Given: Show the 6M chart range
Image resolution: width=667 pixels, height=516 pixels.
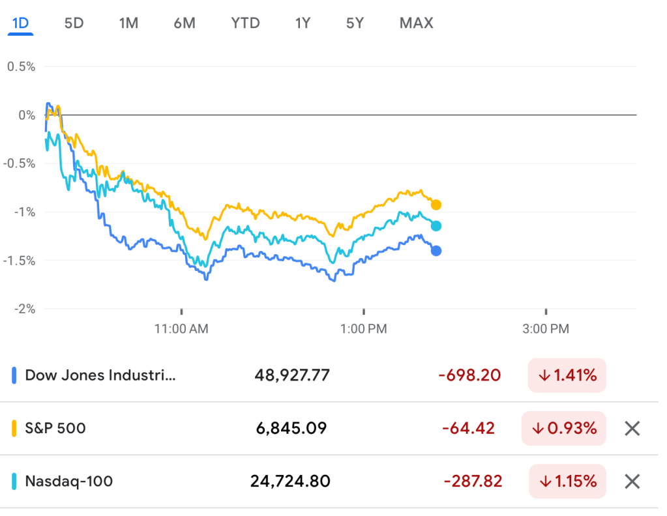Looking at the screenshot, I should (185, 23).
